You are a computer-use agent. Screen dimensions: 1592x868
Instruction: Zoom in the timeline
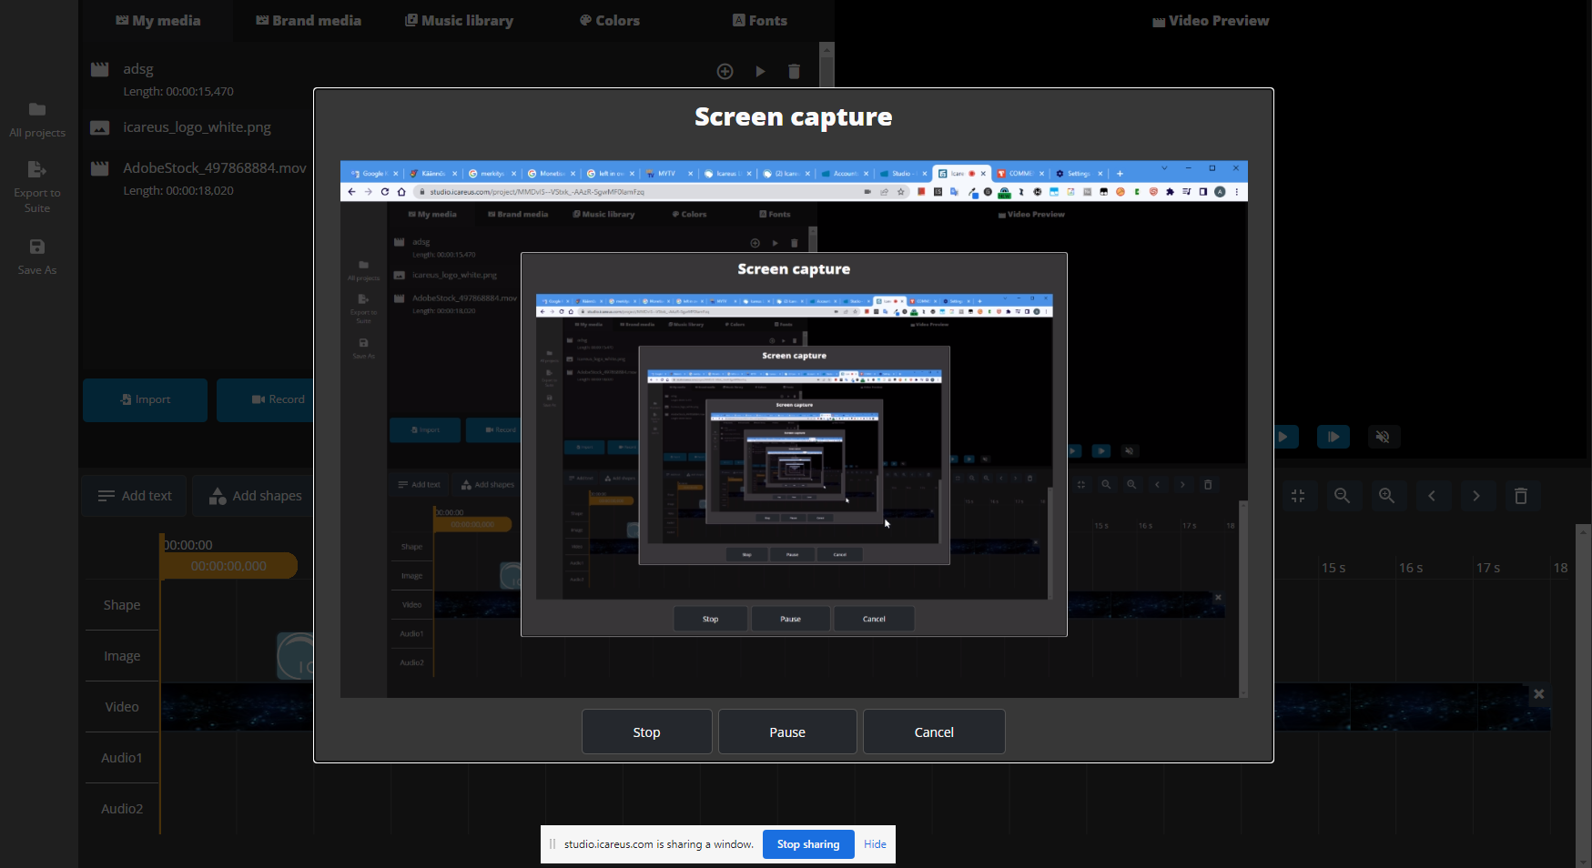(x=1386, y=496)
